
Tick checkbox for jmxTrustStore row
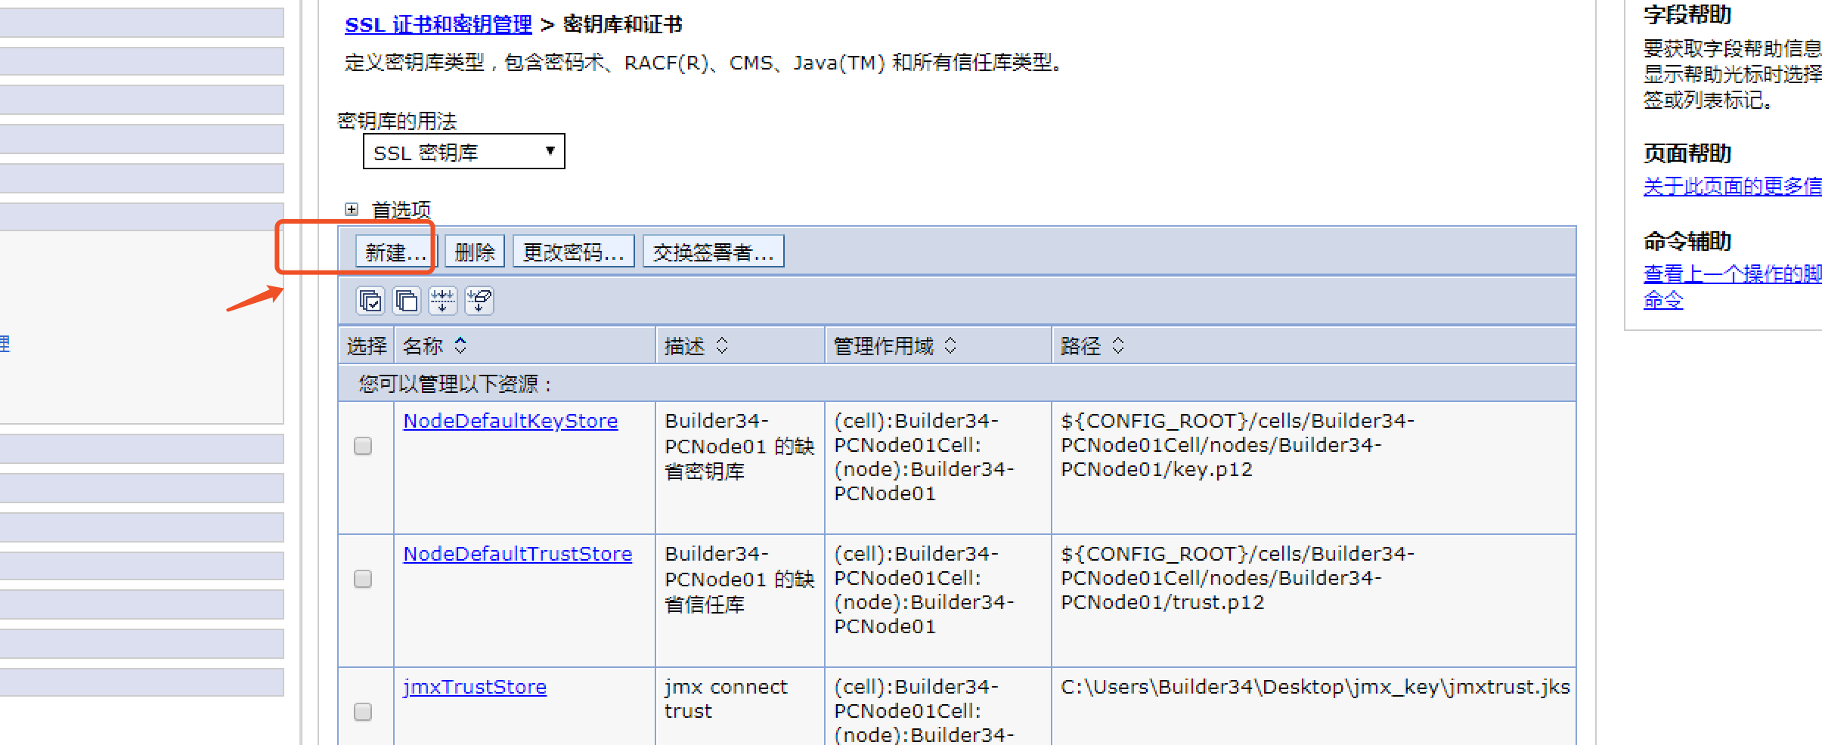point(363,712)
